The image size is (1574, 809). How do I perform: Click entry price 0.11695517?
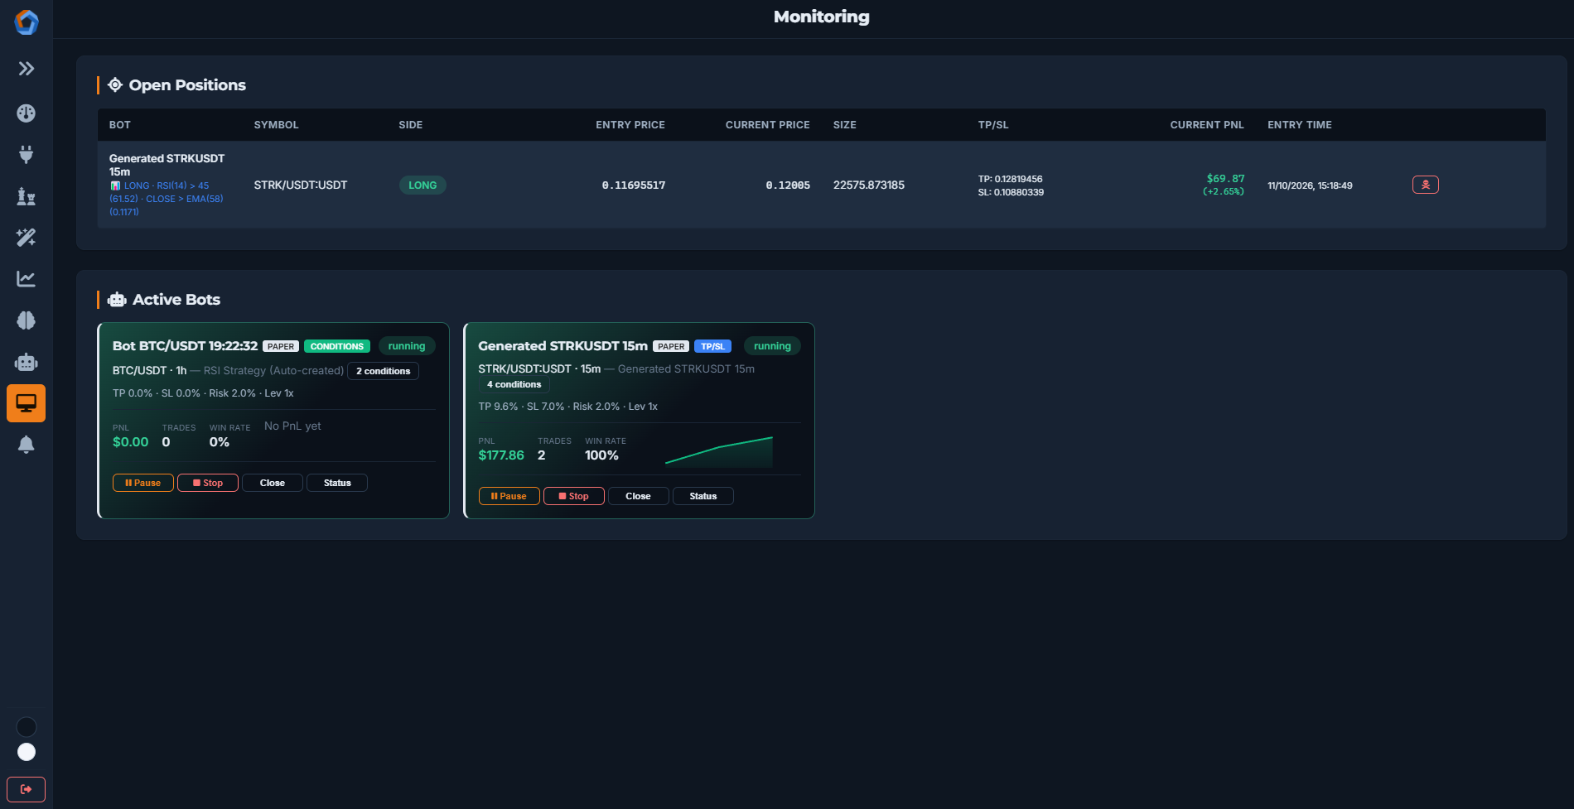coord(634,185)
